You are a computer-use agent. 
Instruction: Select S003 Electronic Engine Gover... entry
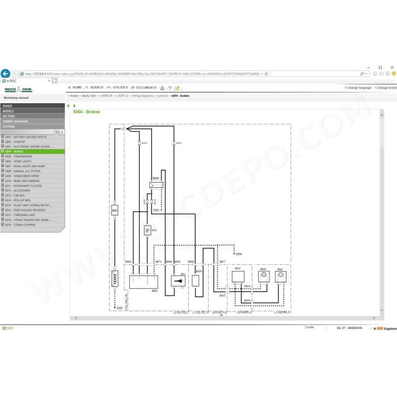[x=32, y=146]
